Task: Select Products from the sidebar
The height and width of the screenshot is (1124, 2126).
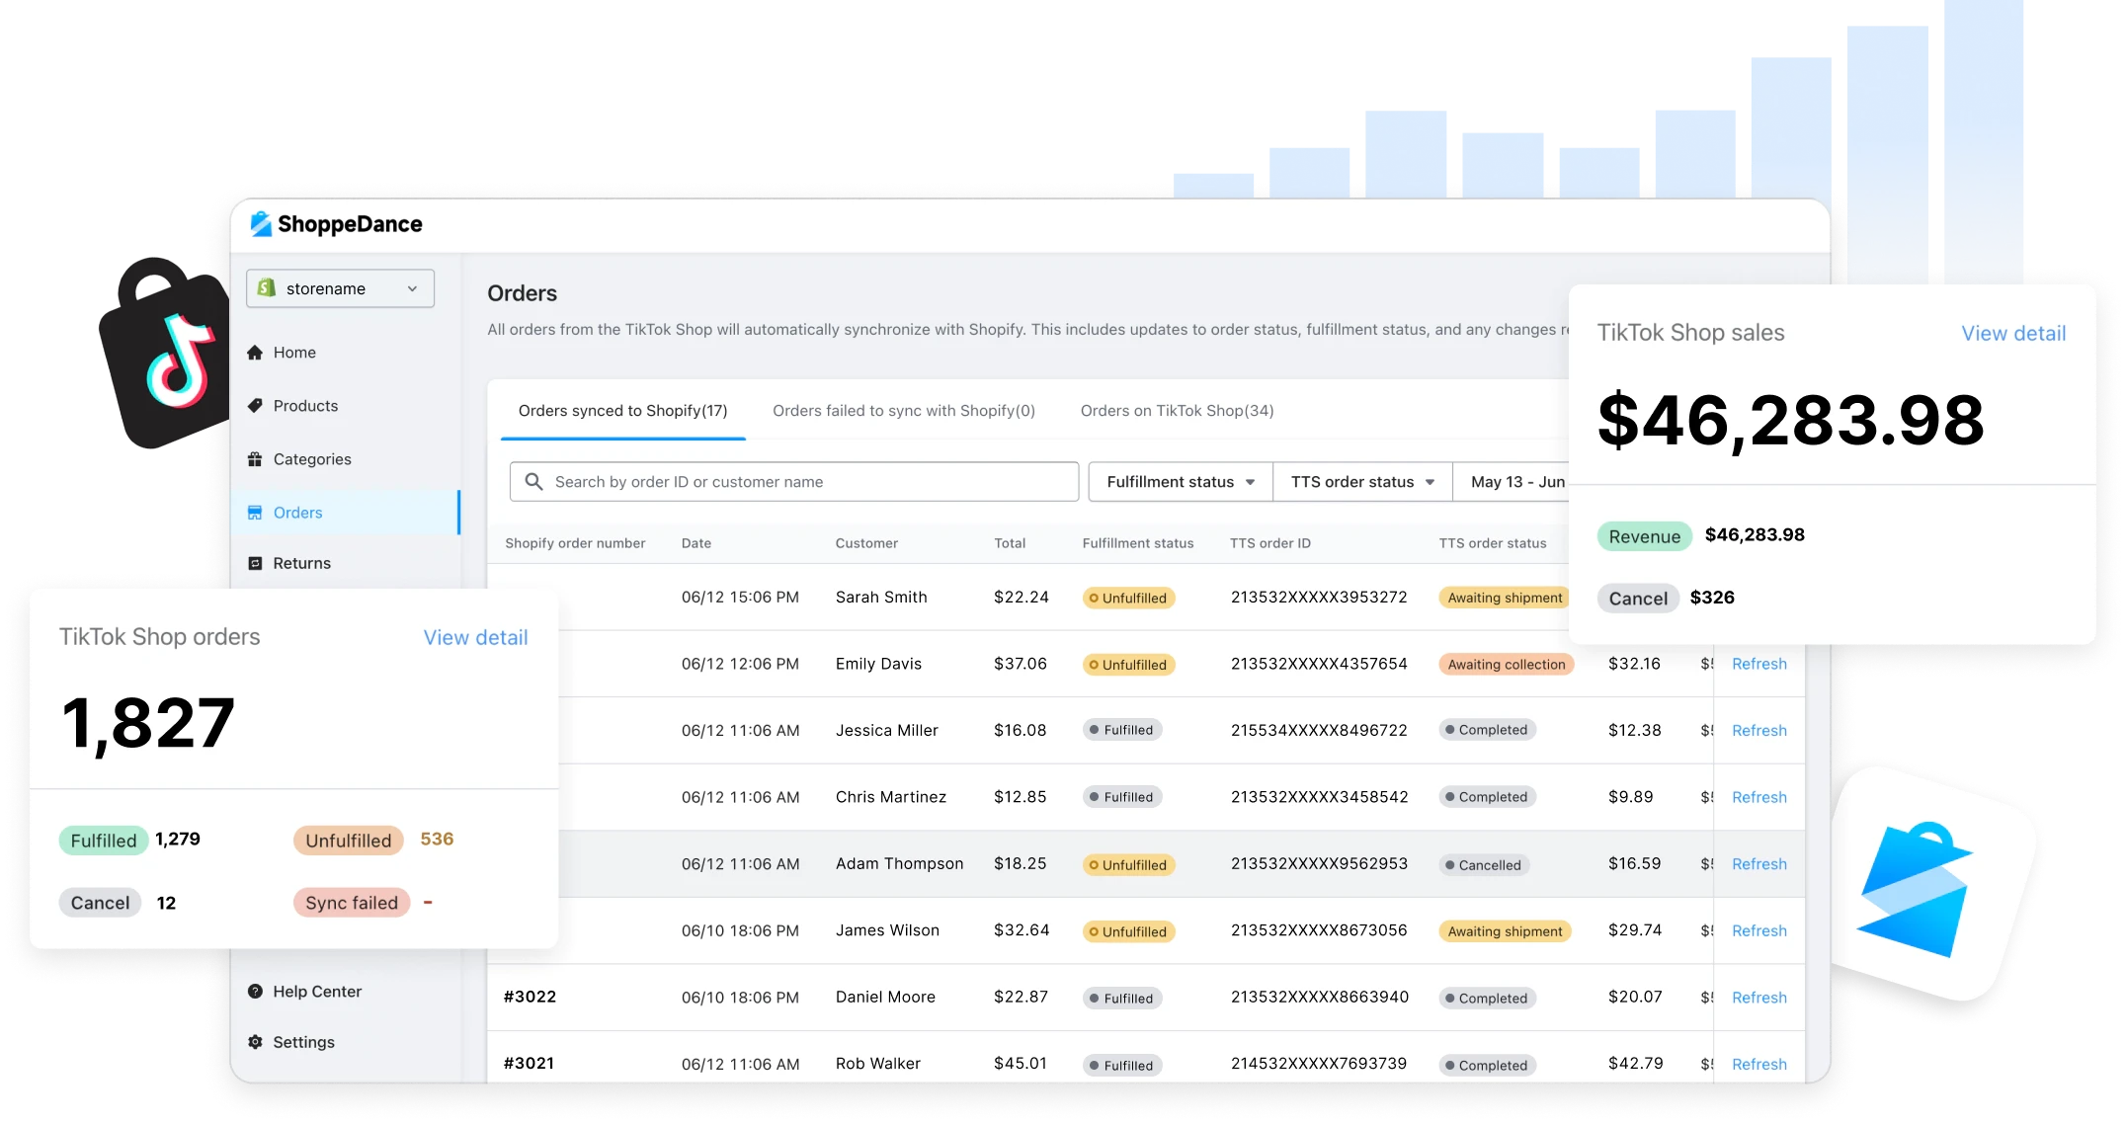Action: (304, 405)
